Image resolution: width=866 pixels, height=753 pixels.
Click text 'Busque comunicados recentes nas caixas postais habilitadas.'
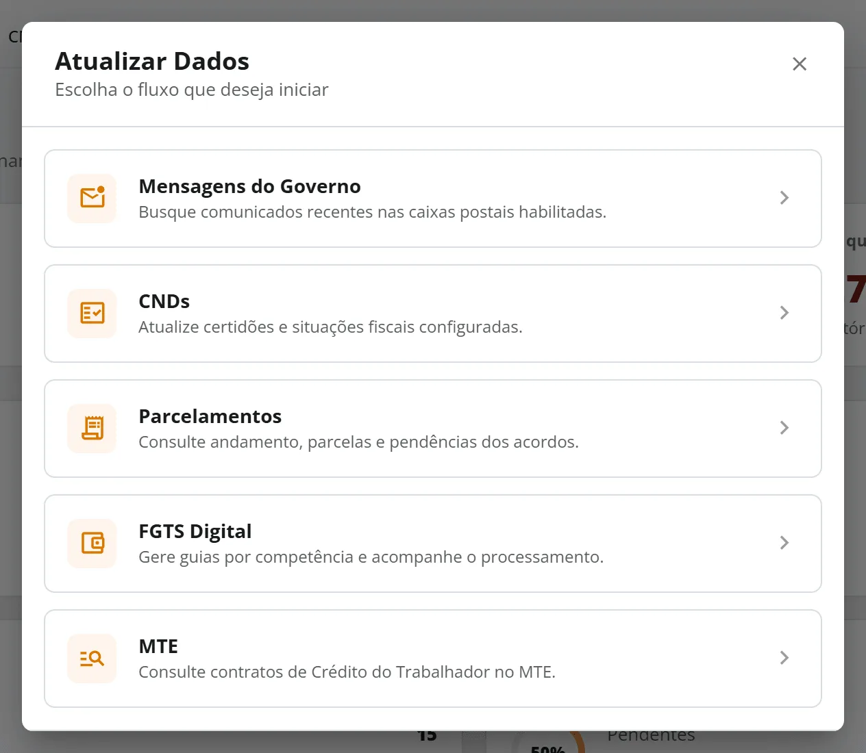point(372,212)
